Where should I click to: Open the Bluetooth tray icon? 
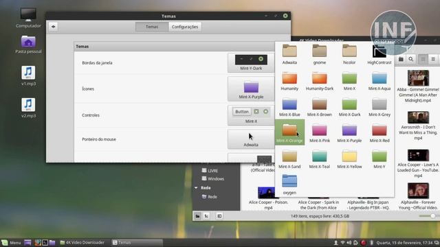coord(371,242)
